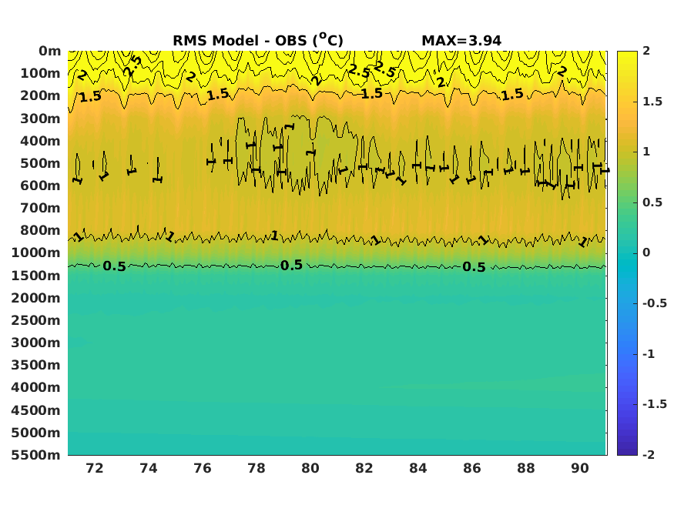Select the "0m" depth axis label
This screenshot has height=505, width=674.
(x=49, y=51)
